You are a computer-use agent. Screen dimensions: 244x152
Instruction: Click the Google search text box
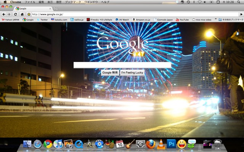coord(122,65)
